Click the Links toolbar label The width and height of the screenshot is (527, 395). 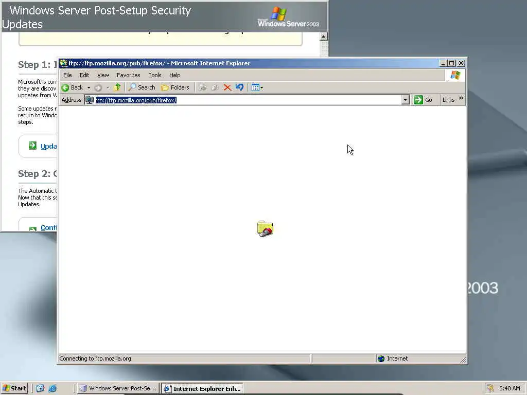[448, 100]
